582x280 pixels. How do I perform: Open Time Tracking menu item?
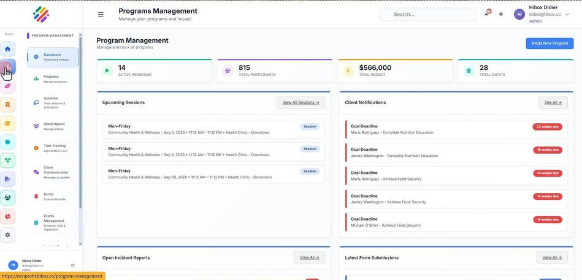click(x=53, y=148)
